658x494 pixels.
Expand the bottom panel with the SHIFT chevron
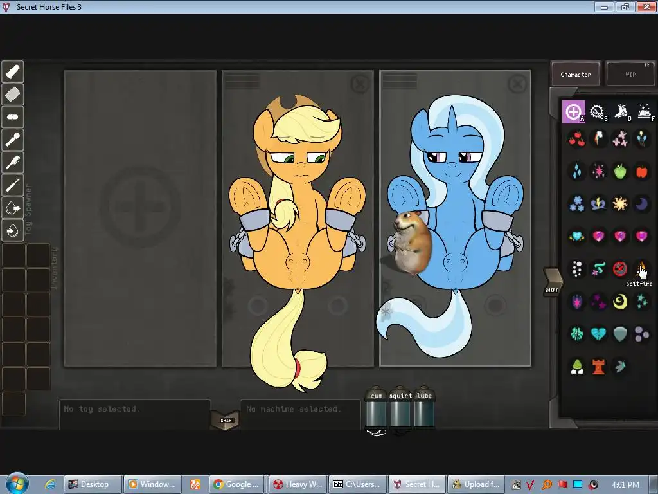[x=227, y=420]
